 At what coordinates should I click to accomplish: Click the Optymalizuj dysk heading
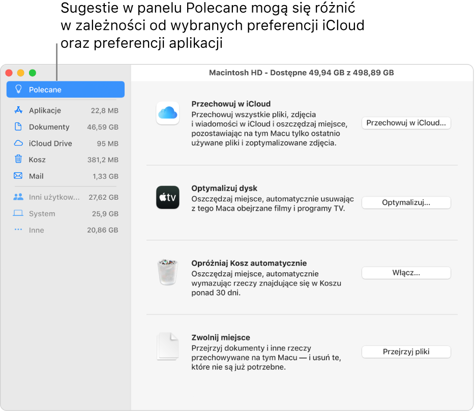tap(224, 188)
